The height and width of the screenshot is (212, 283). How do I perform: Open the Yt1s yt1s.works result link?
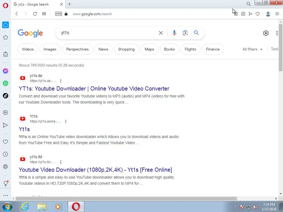[x=24, y=129]
